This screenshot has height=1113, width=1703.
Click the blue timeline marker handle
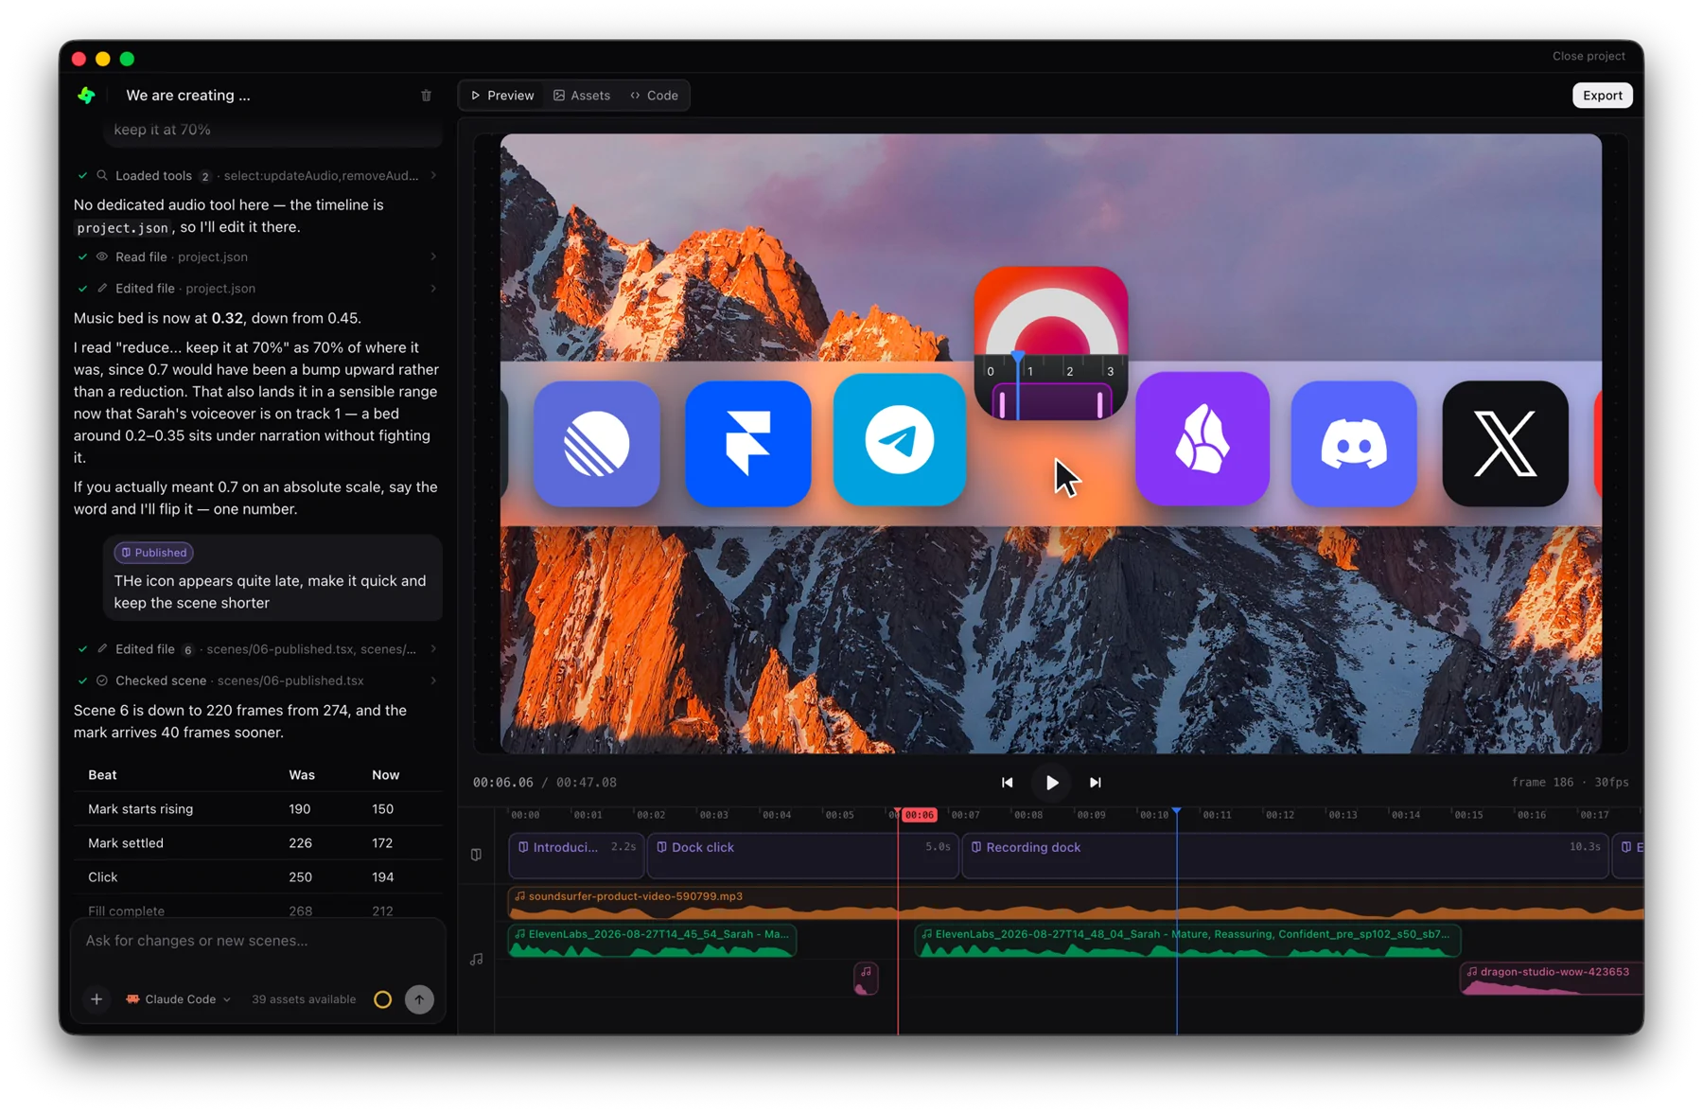[x=1176, y=812]
